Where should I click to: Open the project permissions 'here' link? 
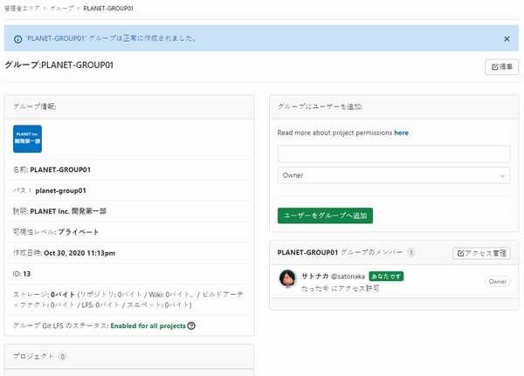[x=401, y=133]
